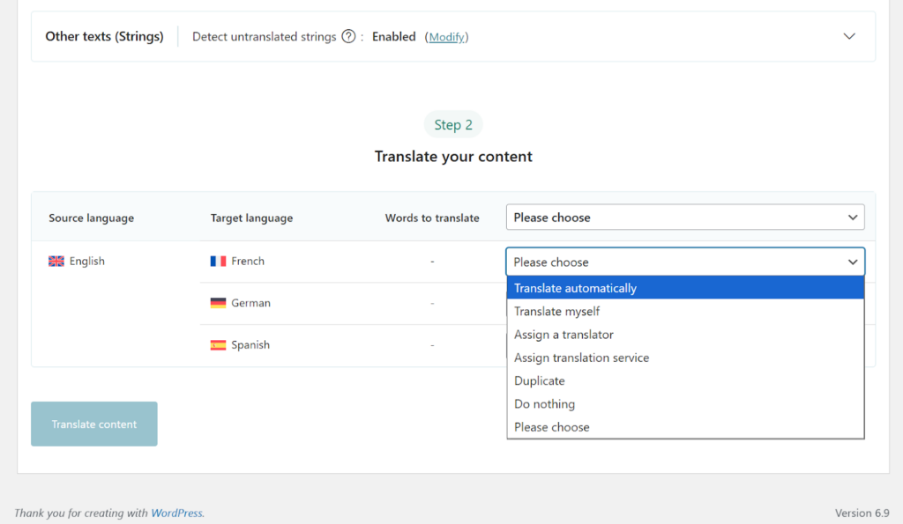The width and height of the screenshot is (903, 524).
Task: Click the Translate content button
Action: pos(93,424)
